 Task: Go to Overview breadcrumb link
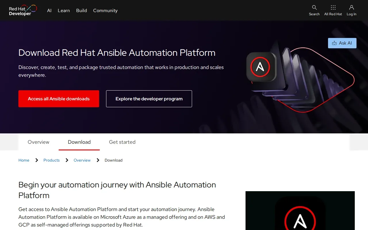point(82,160)
